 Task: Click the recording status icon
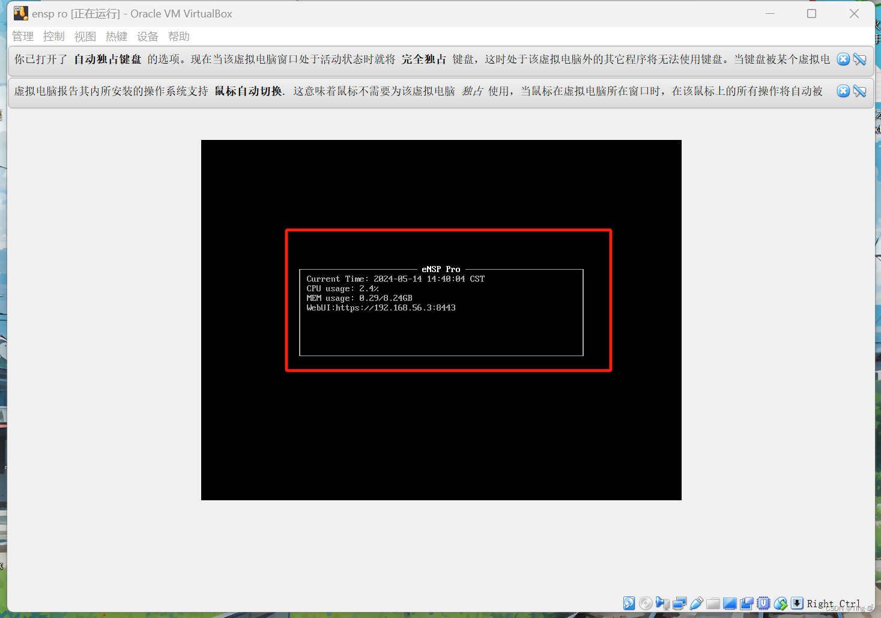(x=746, y=604)
